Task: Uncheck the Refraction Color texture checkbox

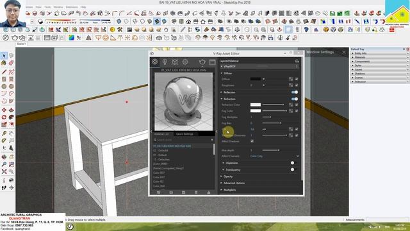Action: [x=297, y=105]
